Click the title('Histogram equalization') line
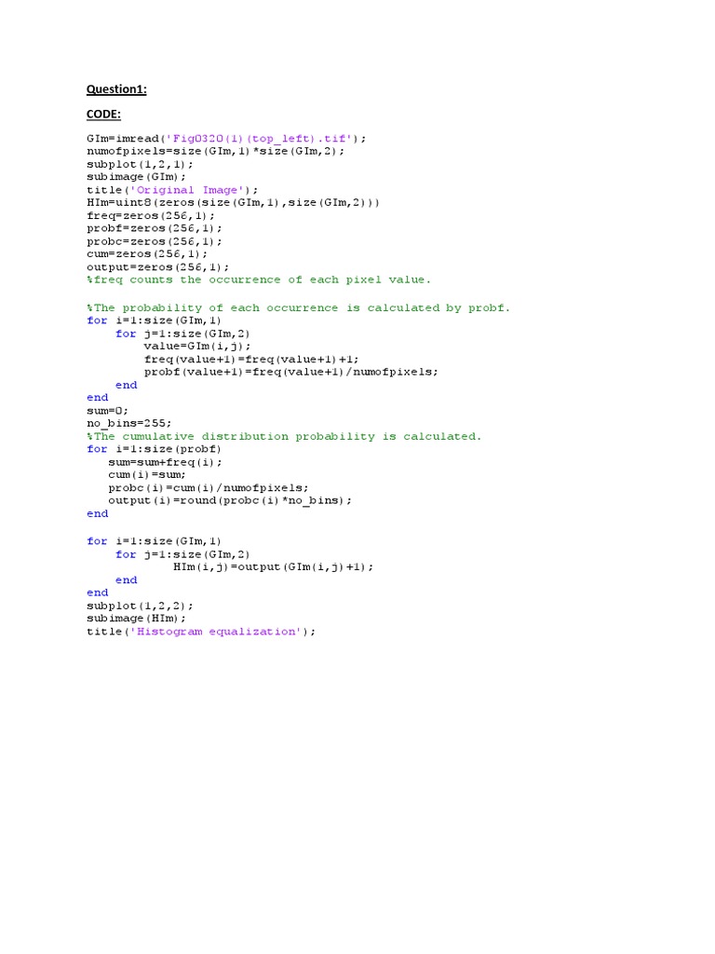Image resolution: width=715 pixels, height=954 pixels. (x=201, y=632)
